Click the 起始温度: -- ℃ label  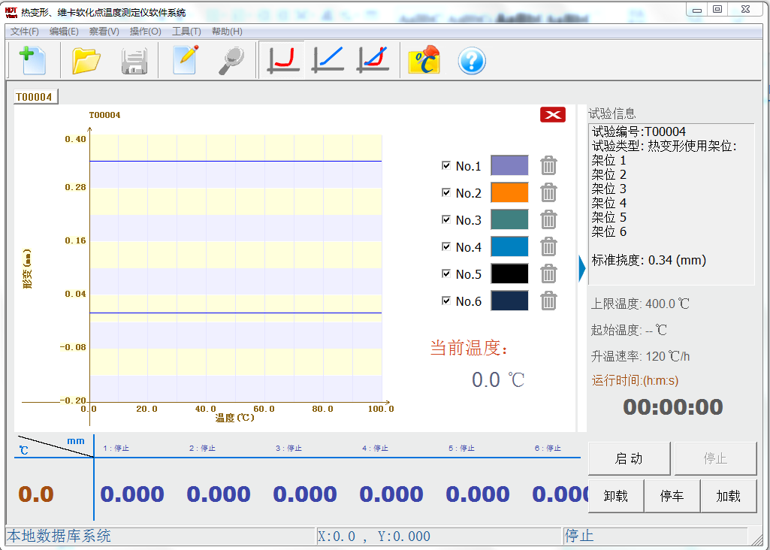629,330
